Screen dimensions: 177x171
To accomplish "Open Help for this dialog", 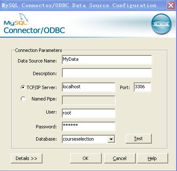I will pos(152,158).
